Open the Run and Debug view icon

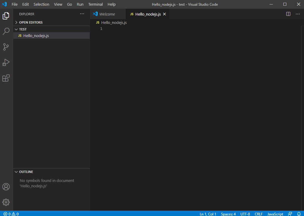click(6, 62)
